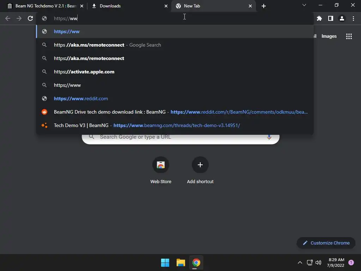Close the New Tab tab
361x271 pixels.
point(250,6)
